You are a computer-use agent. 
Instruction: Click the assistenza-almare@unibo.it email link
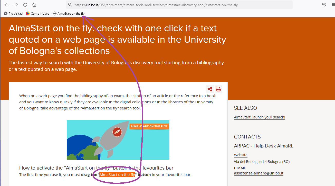259,173
